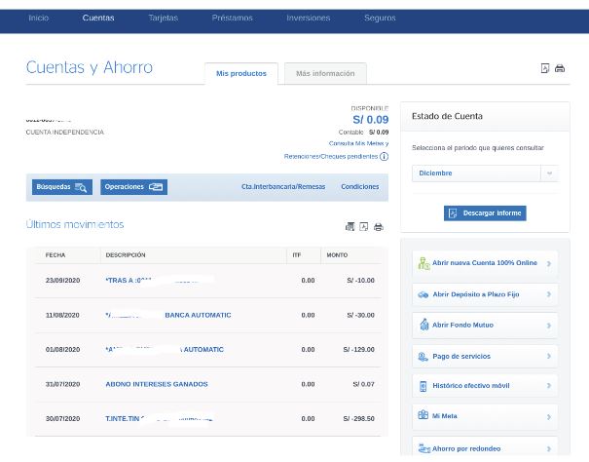The height and width of the screenshot is (462, 589).
Task: Open the 01/08/2020 AUTOMATIC transaction
Action: coord(207,350)
